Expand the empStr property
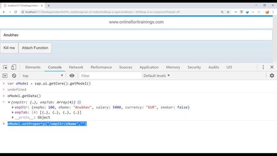 pyautogui.click(x=13, y=107)
